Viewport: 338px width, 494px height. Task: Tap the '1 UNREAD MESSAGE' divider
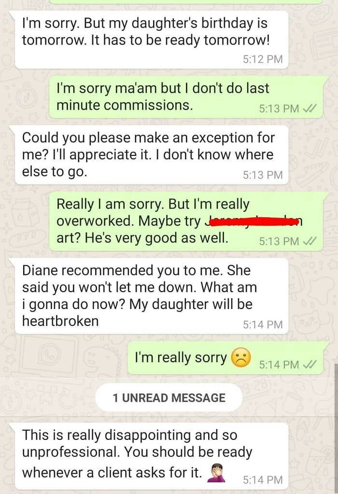point(169,397)
